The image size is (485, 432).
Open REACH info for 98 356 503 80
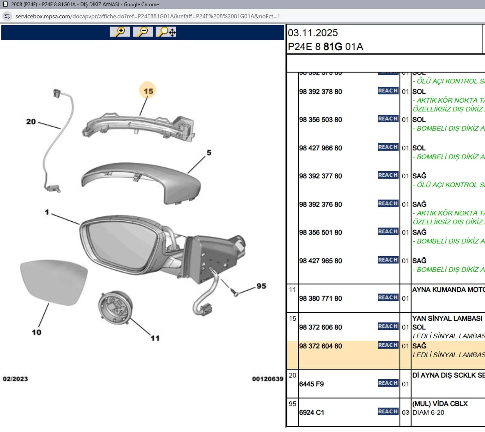(x=388, y=119)
